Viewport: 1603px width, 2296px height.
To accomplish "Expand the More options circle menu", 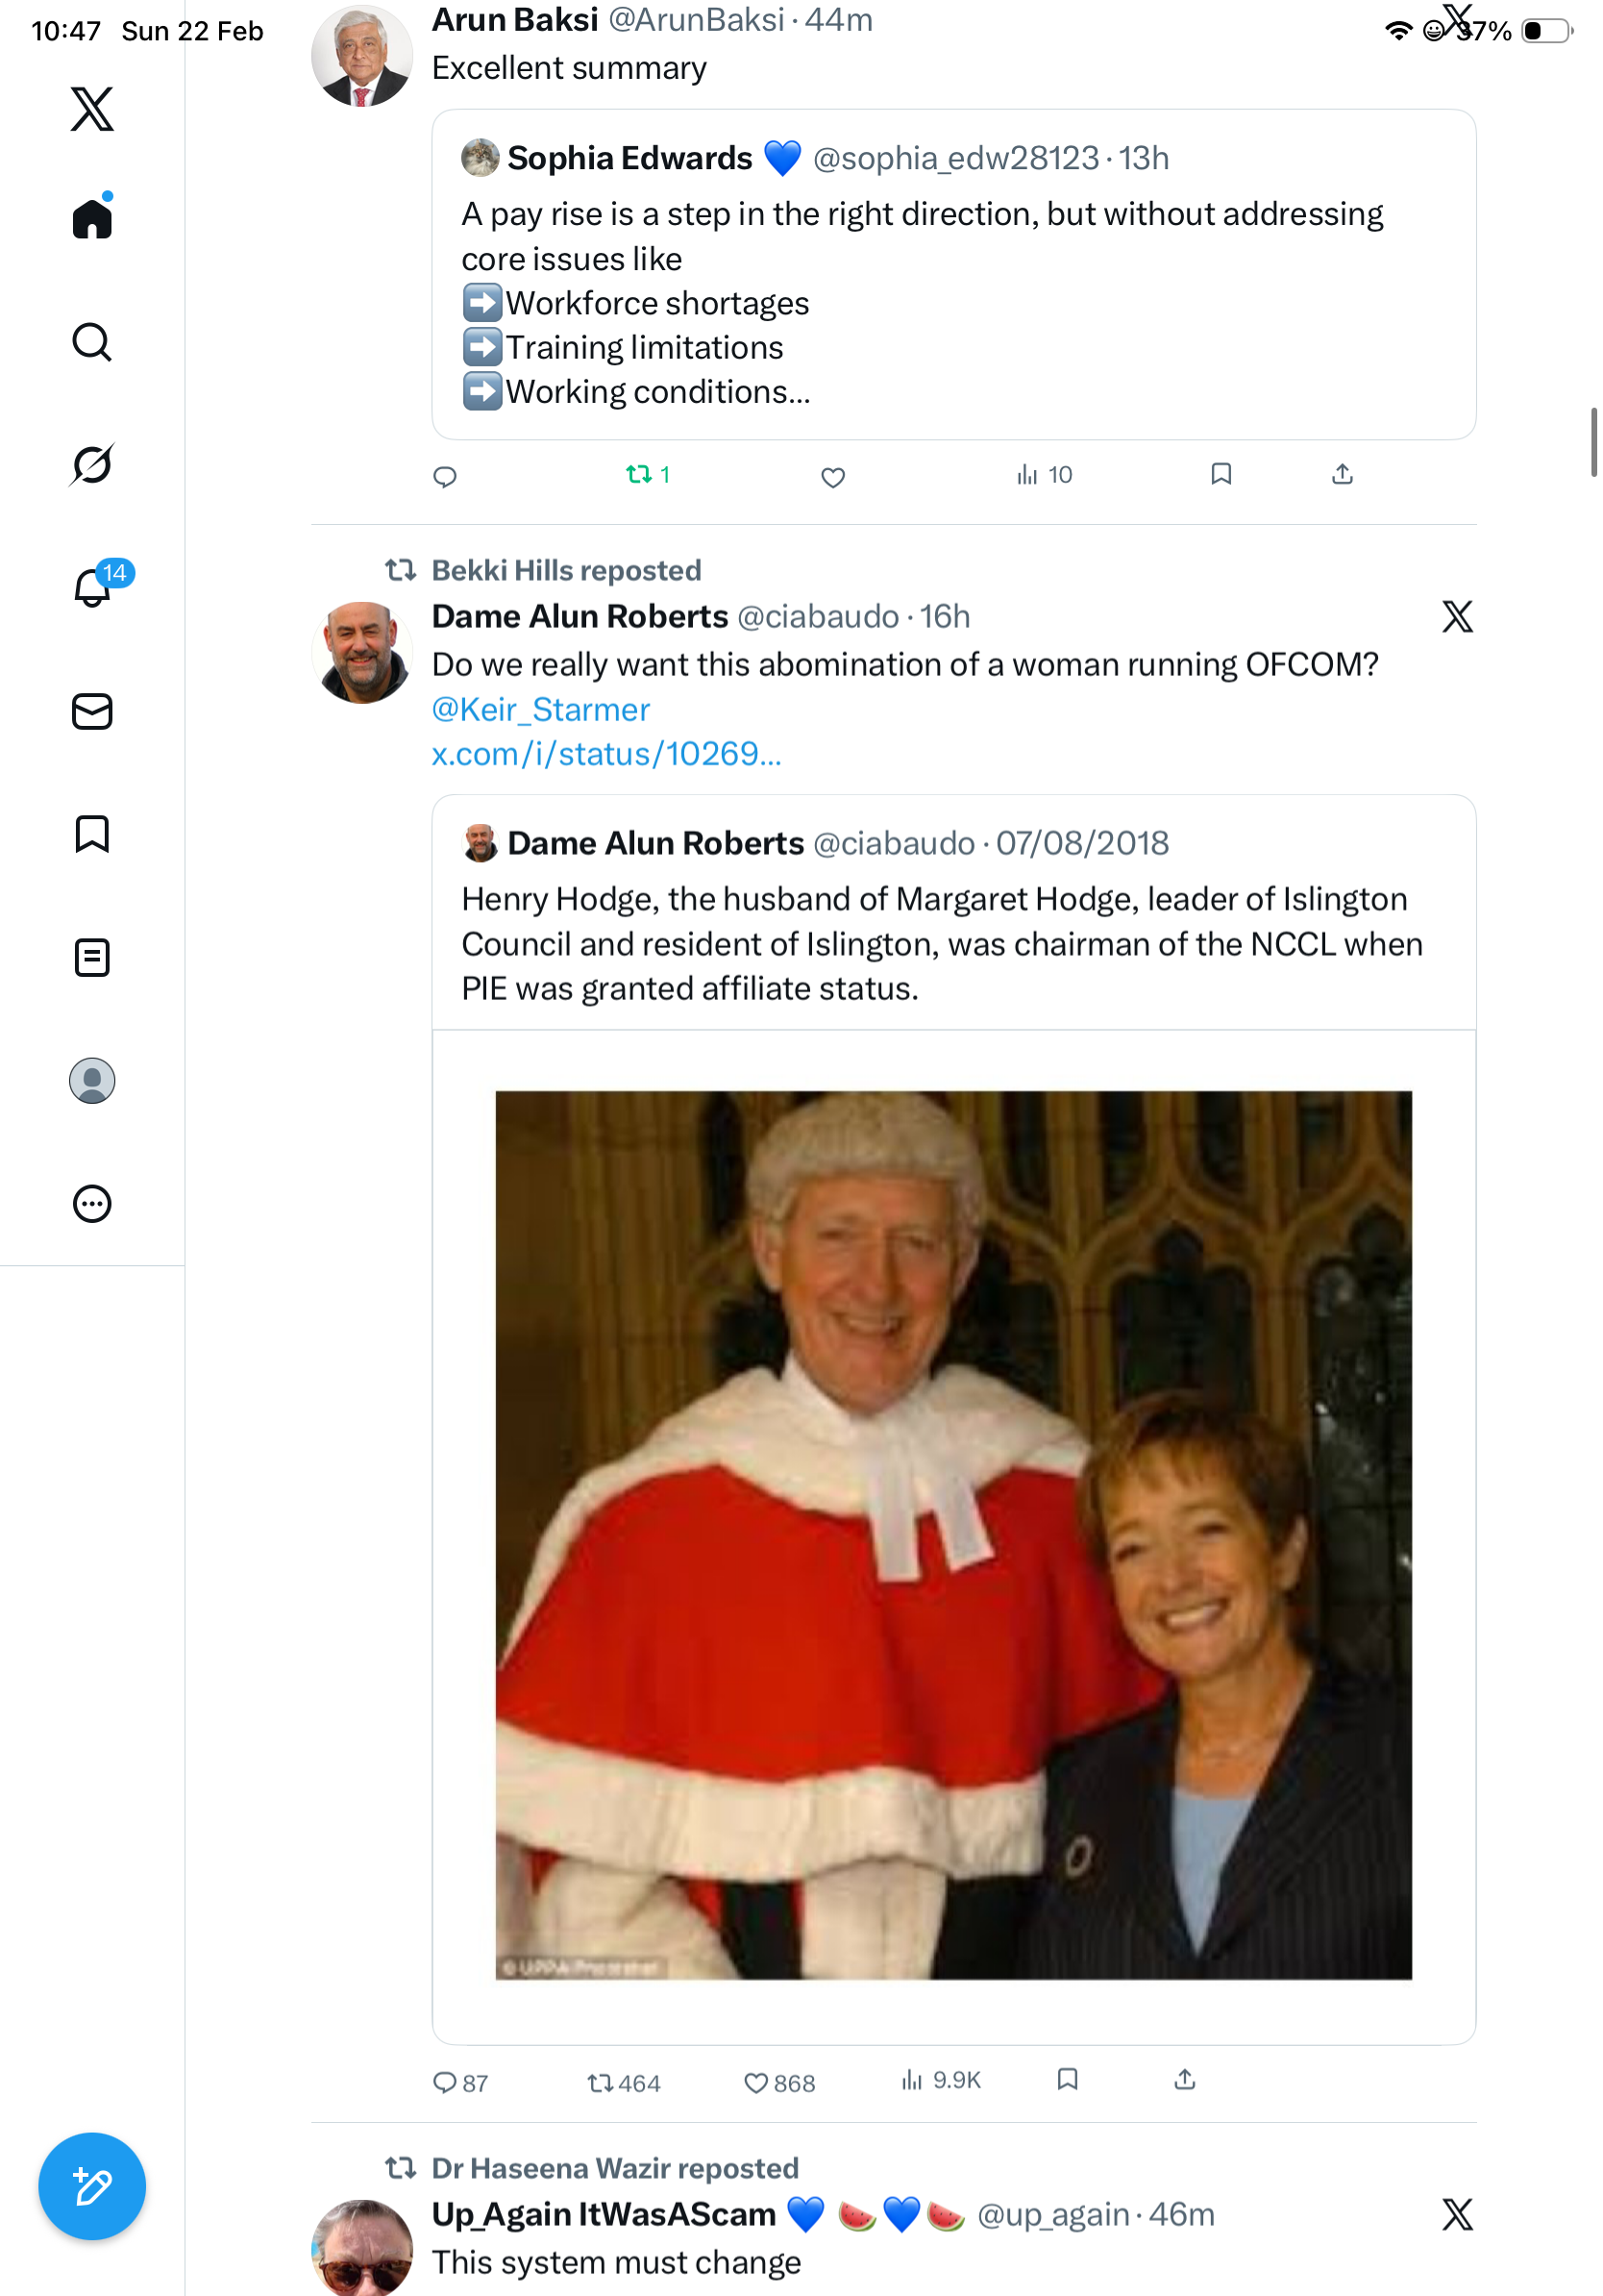I will click(x=92, y=1204).
